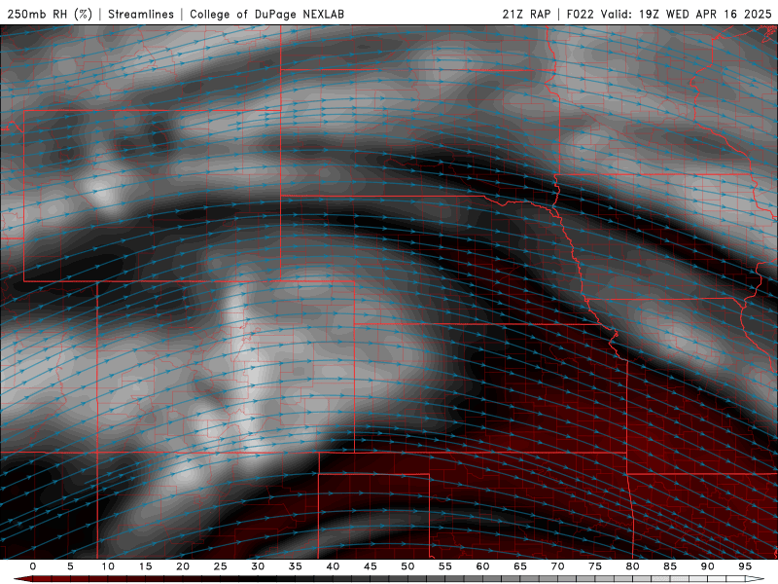This screenshot has width=778, height=584.
Task: Click the color scale label "0"
Action: (33, 566)
